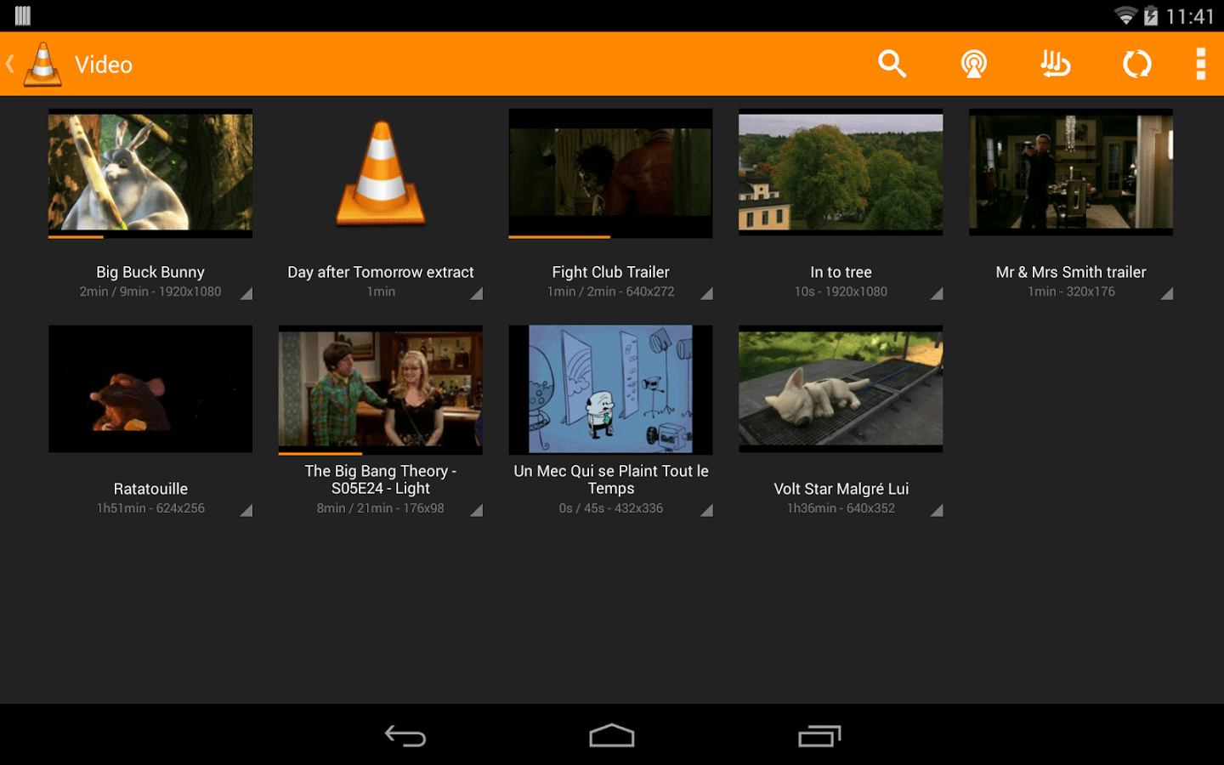Viewport: 1224px width, 765px height.
Task: Open recent apps with the recents icon
Action: [x=819, y=734]
